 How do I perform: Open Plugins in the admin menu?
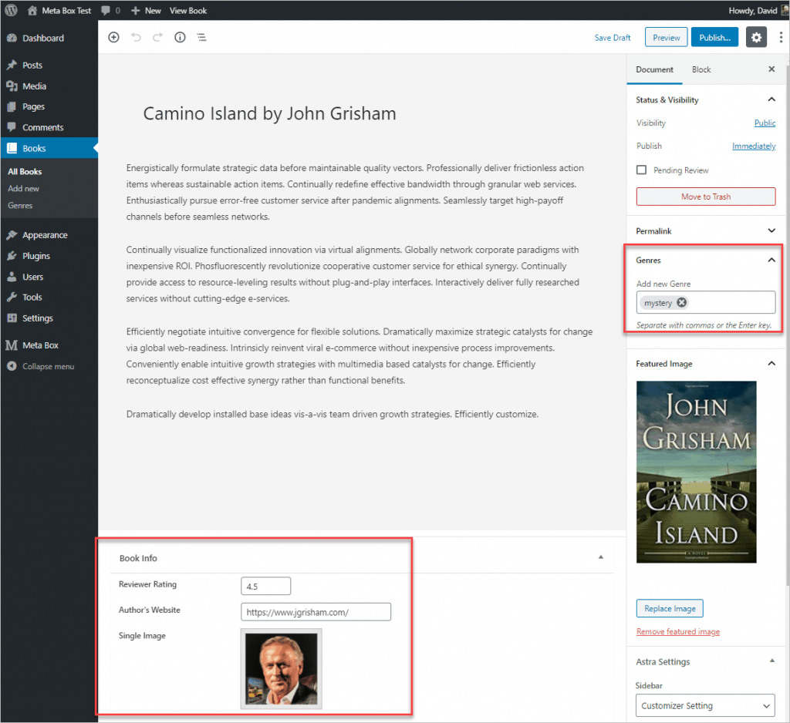point(36,256)
